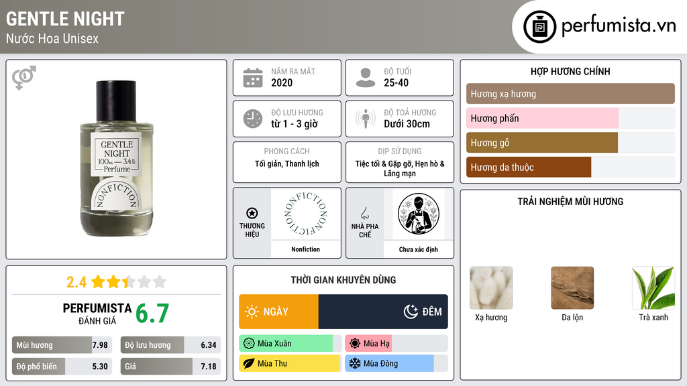This screenshot has height=386, width=687.
Task: Click the gold star rating icons
Action: 129,282
